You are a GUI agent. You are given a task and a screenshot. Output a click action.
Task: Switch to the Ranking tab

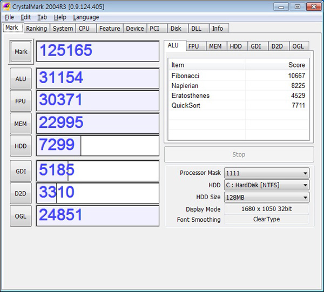[x=37, y=28]
